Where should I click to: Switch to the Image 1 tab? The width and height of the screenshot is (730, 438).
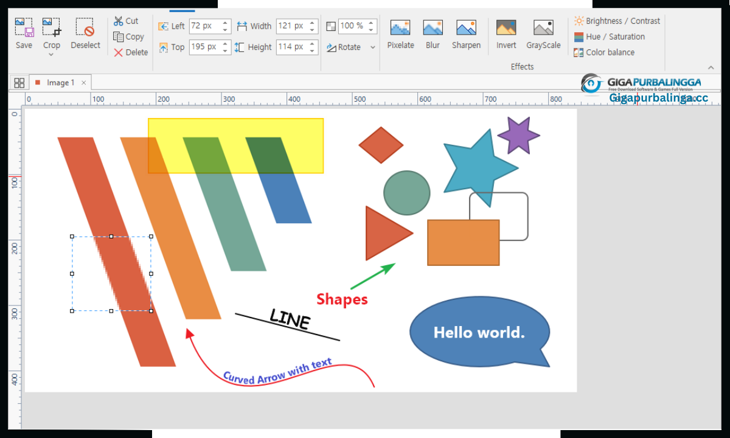(x=60, y=83)
